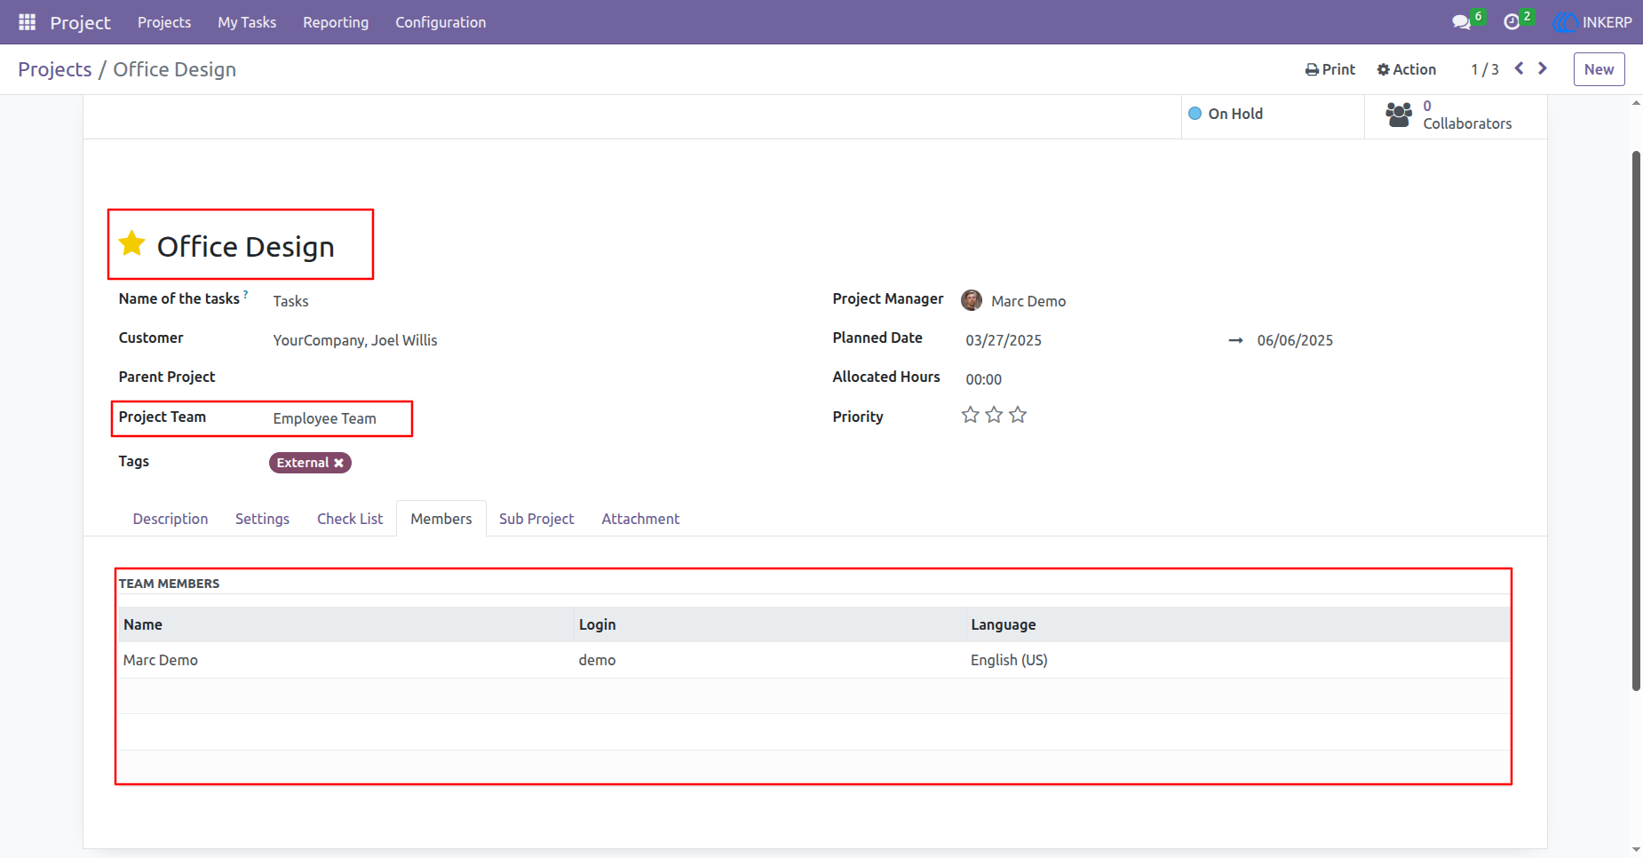Click the Project Team field Employee Team
The width and height of the screenshot is (1643, 858).
(x=325, y=418)
